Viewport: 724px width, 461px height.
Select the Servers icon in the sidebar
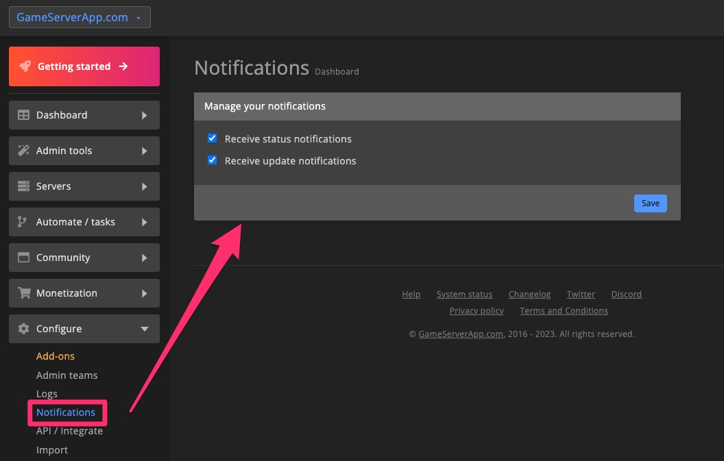pos(23,186)
